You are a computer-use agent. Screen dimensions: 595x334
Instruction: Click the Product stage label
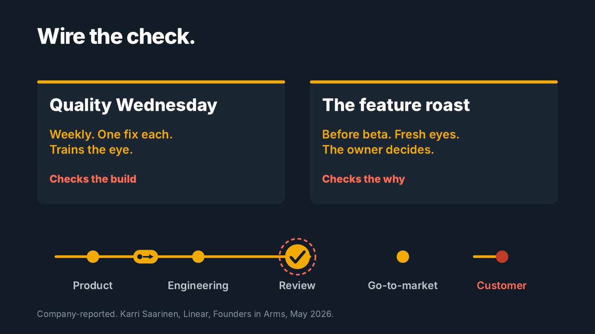click(x=93, y=285)
